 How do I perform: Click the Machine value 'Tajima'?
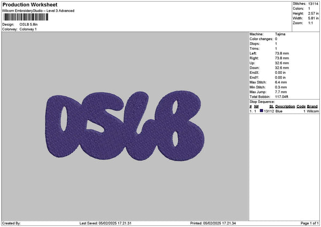point(280,34)
